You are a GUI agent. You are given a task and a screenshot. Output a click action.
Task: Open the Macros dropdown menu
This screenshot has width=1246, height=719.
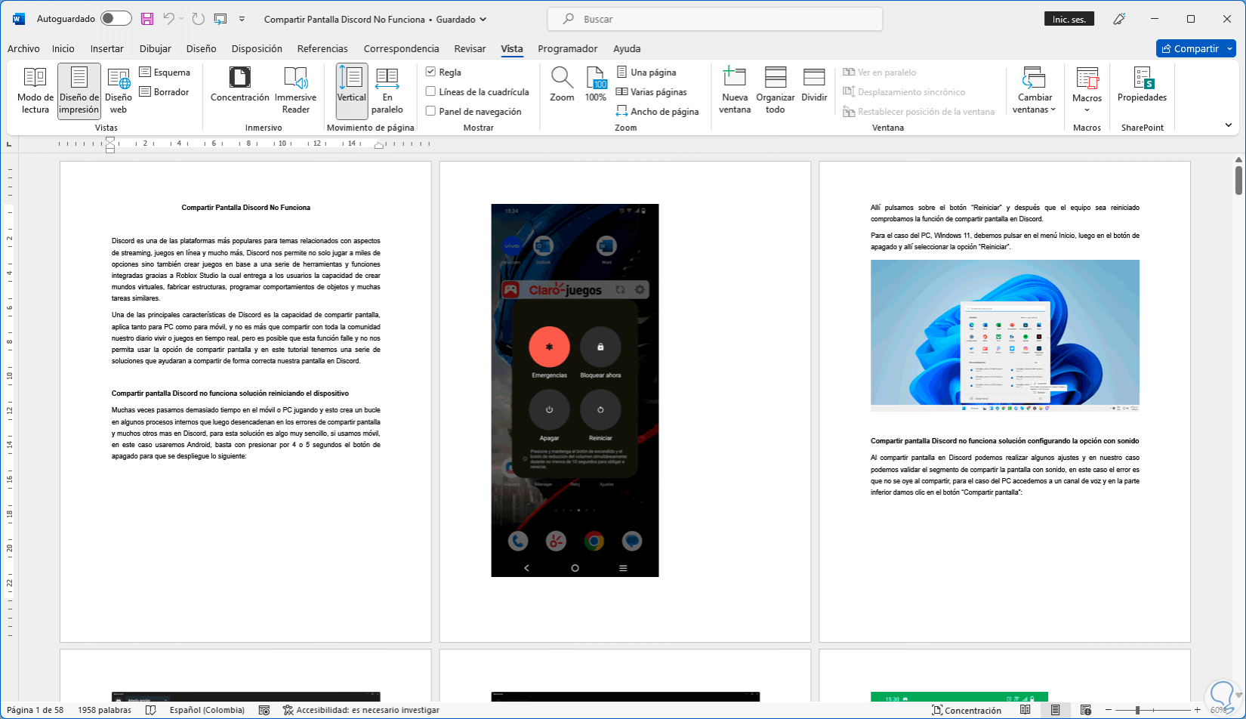[1087, 90]
